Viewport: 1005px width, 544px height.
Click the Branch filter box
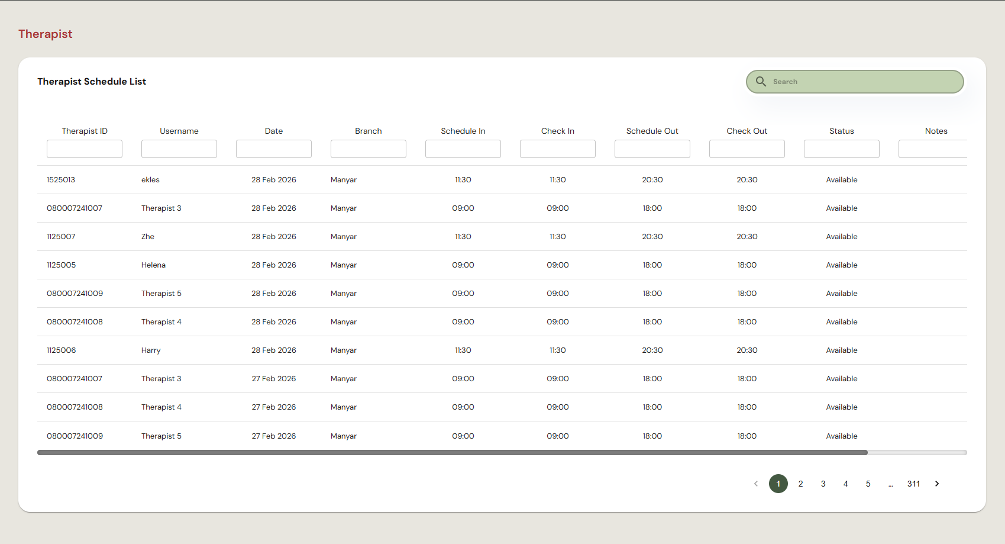pos(369,149)
